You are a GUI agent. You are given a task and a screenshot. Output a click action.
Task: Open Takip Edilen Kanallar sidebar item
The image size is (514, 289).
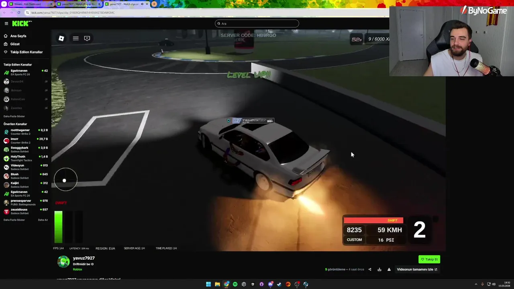coord(27,52)
